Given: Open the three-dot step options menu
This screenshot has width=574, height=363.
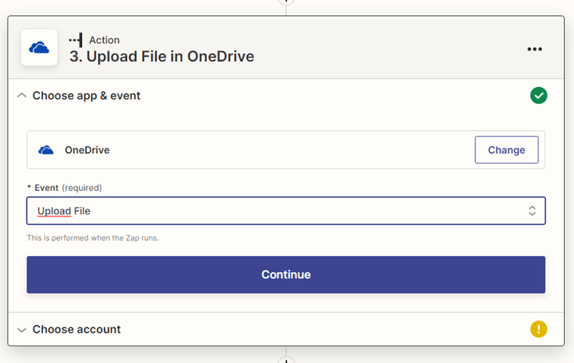Looking at the screenshot, I should pos(535,49).
